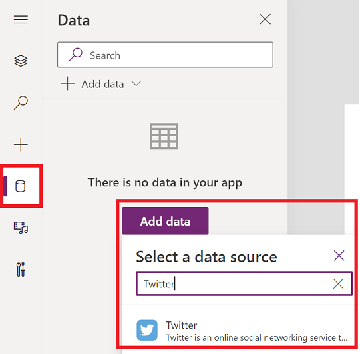
Task: Open the hamburger navigation menu
Action: [21, 19]
